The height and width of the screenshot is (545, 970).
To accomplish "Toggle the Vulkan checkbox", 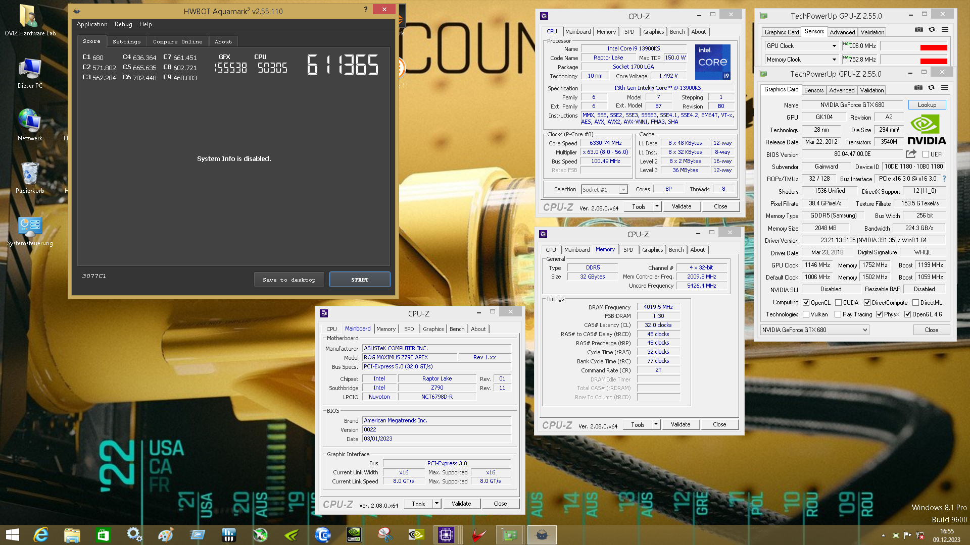I will pyautogui.click(x=806, y=314).
